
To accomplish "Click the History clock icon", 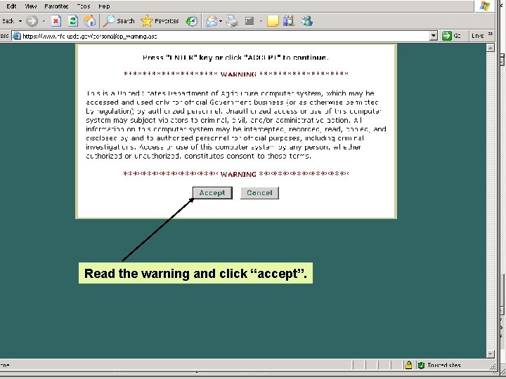I will (192, 21).
